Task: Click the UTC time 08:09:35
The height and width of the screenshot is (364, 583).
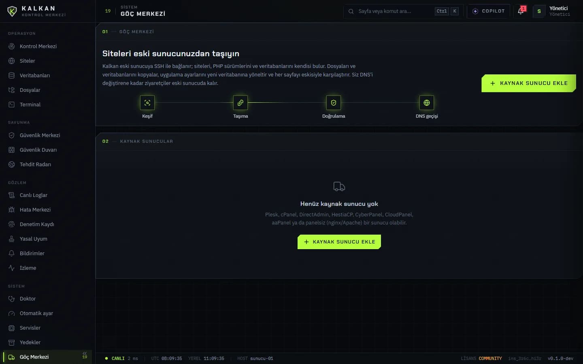Action: 172,359
